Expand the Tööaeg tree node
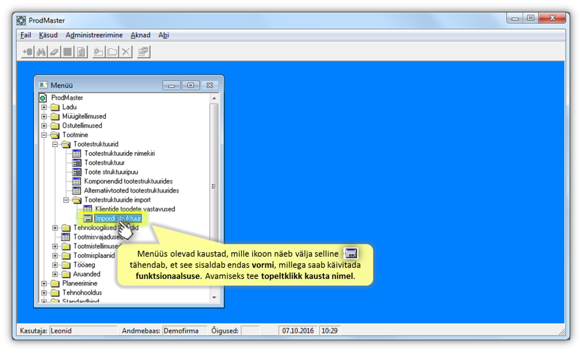The height and width of the screenshot is (352, 582). coord(55,265)
